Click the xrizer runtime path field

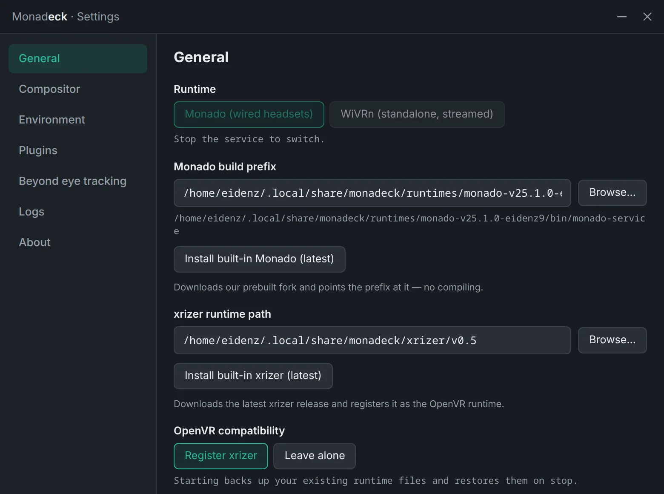click(x=372, y=340)
